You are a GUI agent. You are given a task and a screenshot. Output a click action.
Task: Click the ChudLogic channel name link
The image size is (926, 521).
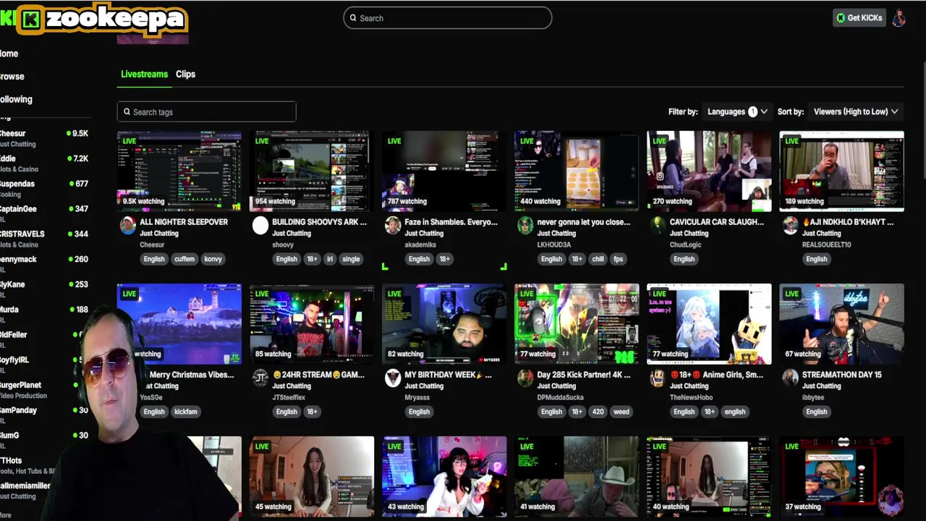point(686,245)
